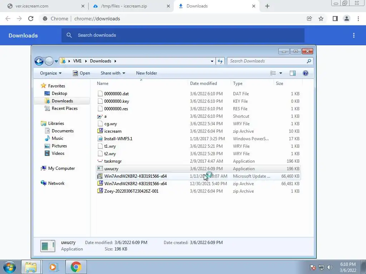
Task: Click the chrome://downloads address bar
Action: [x=172, y=19]
